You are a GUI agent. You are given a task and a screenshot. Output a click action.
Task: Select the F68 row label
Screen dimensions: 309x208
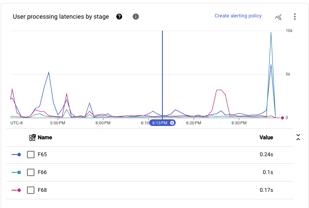click(42, 190)
